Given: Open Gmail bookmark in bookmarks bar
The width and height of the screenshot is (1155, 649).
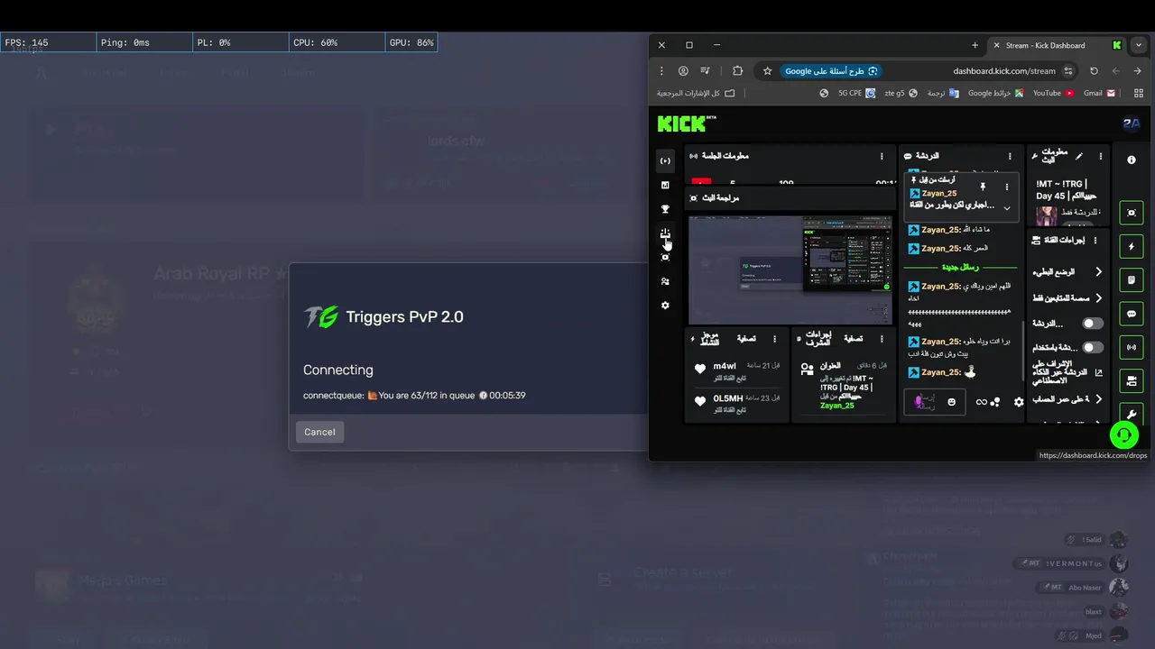Looking at the screenshot, I should (1100, 93).
